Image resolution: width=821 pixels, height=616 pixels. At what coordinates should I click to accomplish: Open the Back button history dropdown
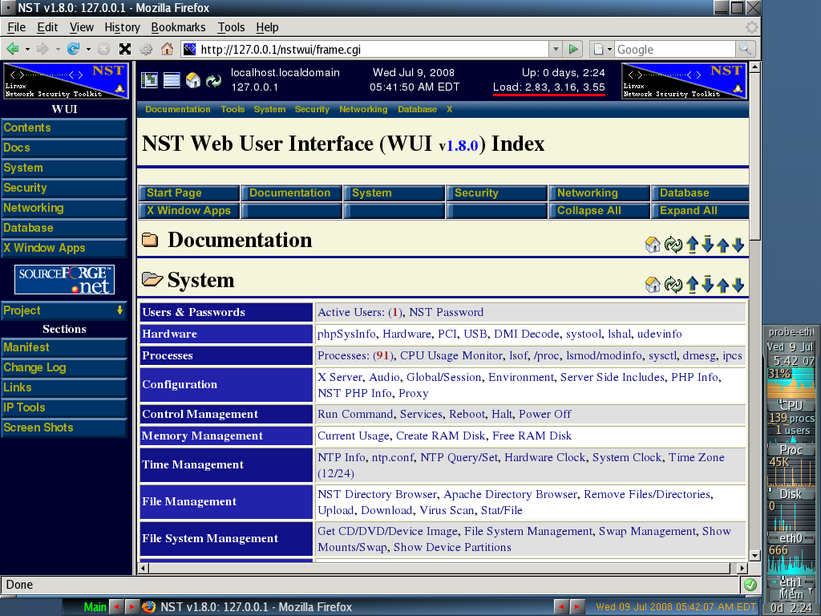[27, 49]
